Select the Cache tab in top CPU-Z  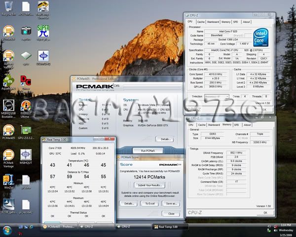point(201,22)
